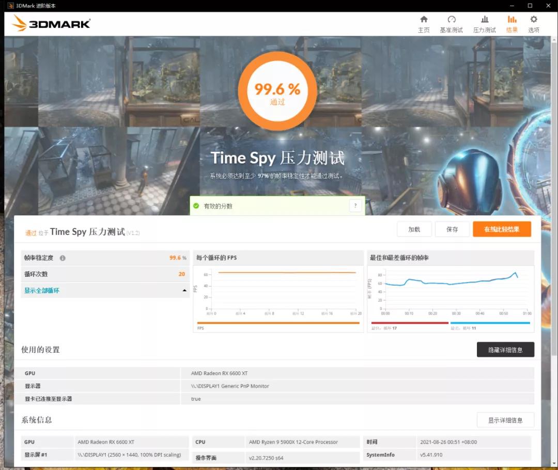Click AMD Radeon RX 6600 XT in 使用的设置

pos(219,373)
